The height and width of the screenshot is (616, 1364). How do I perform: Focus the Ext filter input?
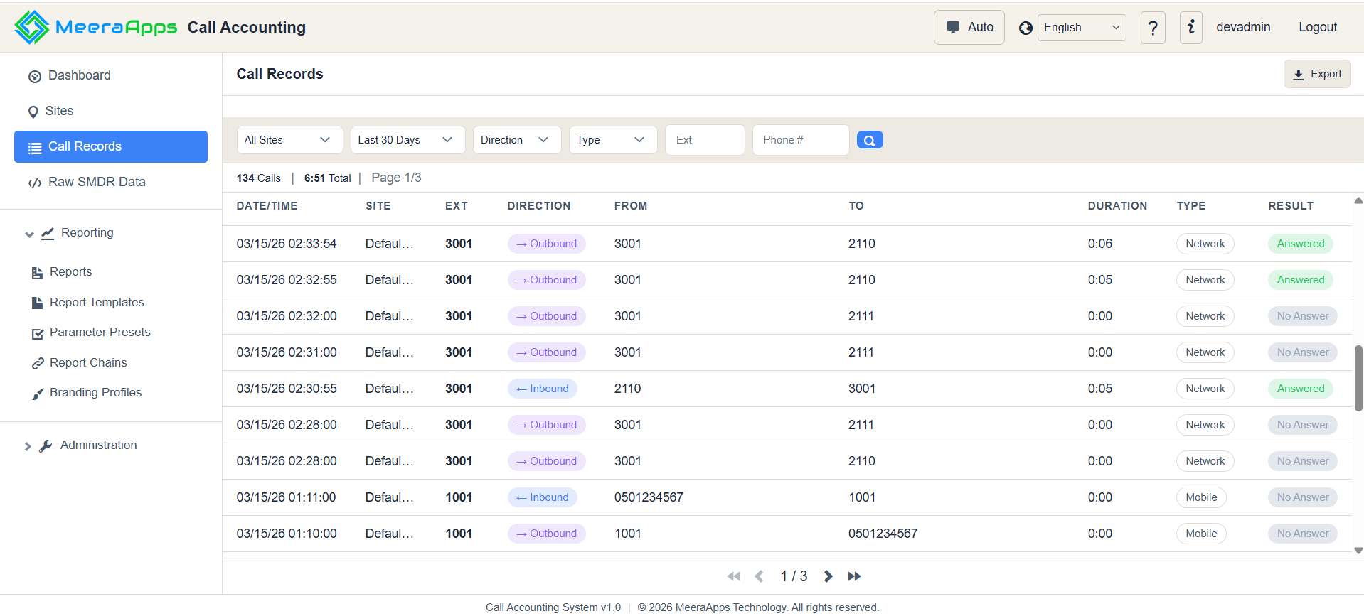[x=705, y=140]
